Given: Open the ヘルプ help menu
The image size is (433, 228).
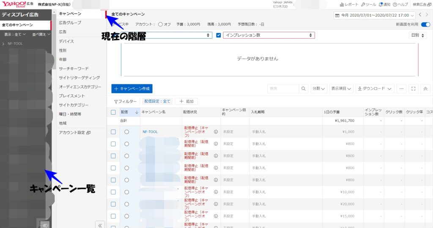Looking at the screenshot, I should (400, 4).
